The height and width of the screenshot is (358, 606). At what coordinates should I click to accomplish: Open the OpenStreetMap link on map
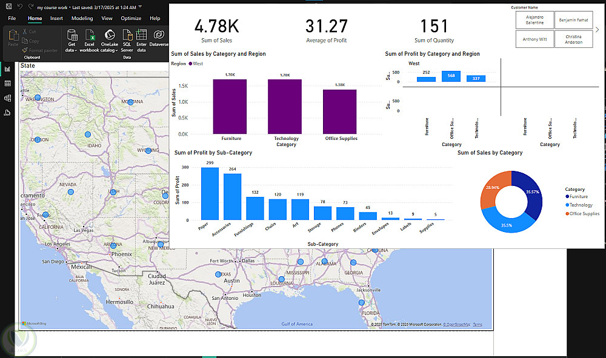coord(457,325)
